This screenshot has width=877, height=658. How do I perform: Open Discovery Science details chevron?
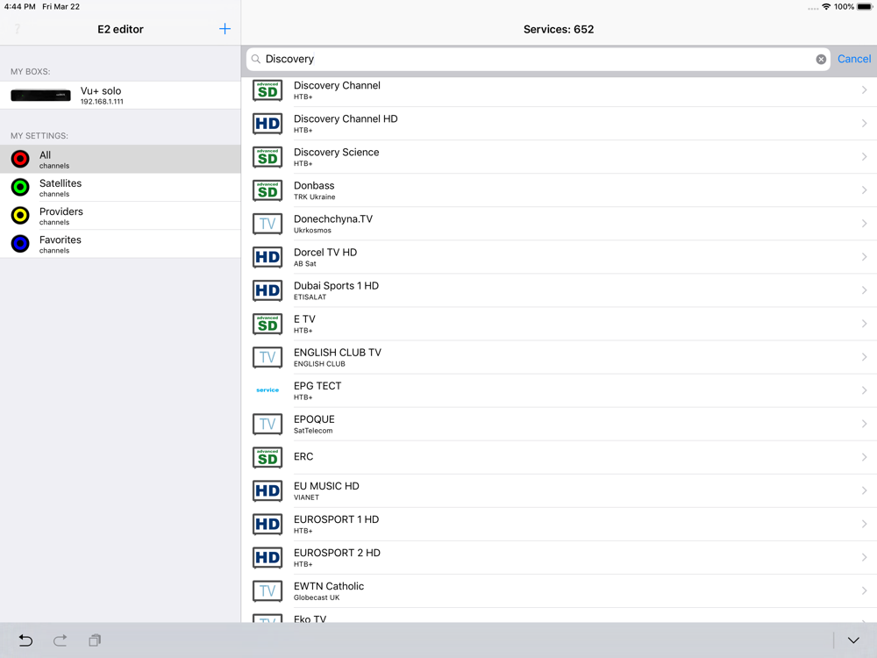point(864,157)
